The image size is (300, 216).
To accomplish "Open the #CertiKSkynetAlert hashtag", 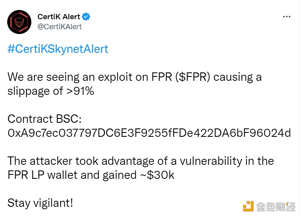I will 58,49.
